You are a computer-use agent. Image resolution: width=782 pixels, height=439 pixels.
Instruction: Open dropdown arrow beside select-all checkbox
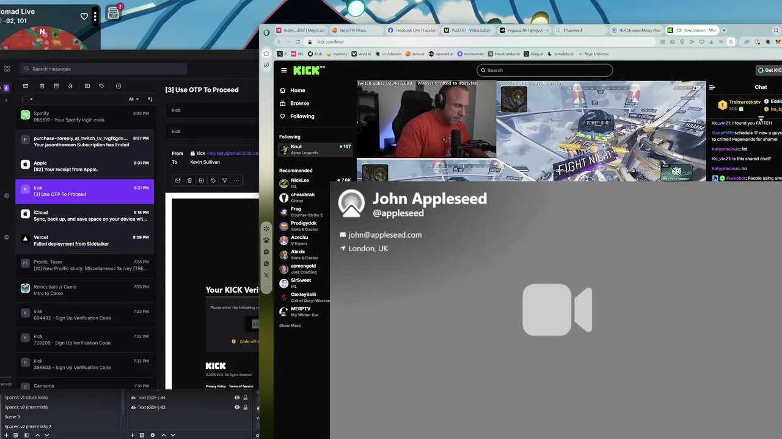coord(31,99)
